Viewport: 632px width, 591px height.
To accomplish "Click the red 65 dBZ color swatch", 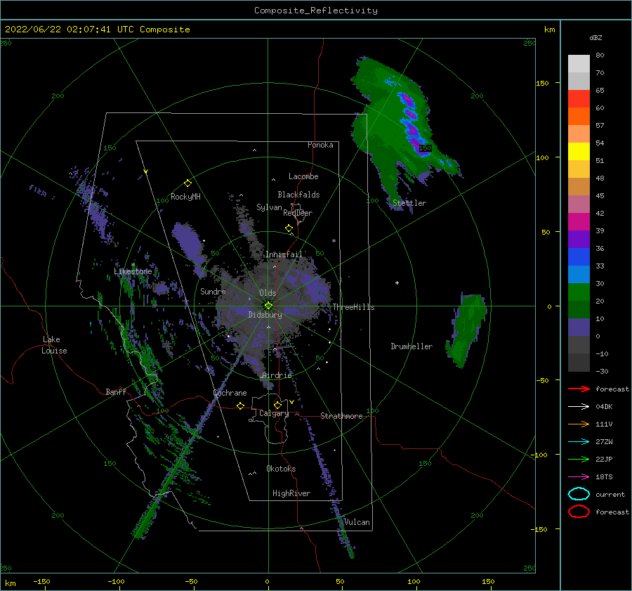I will [x=579, y=98].
